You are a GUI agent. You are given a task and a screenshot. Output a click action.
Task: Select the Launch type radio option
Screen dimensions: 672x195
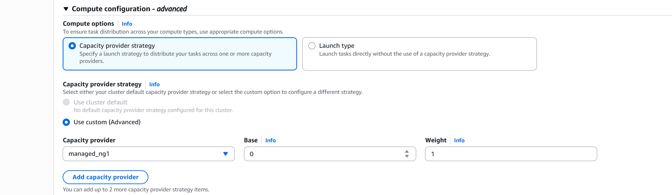pyautogui.click(x=312, y=46)
